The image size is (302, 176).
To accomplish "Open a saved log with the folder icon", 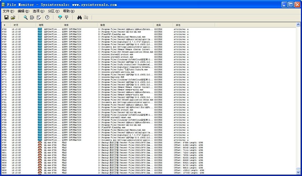I will click(x=13, y=18).
